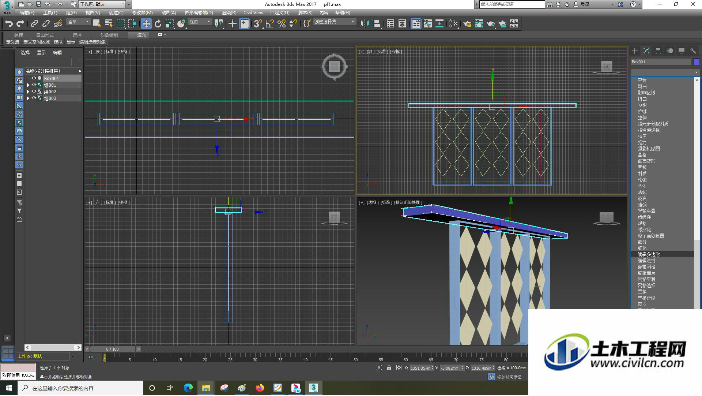Open Render Setup teapot icon
Image resolution: width=702 pixels, height=396 pixels.
[x=467, y=24]
